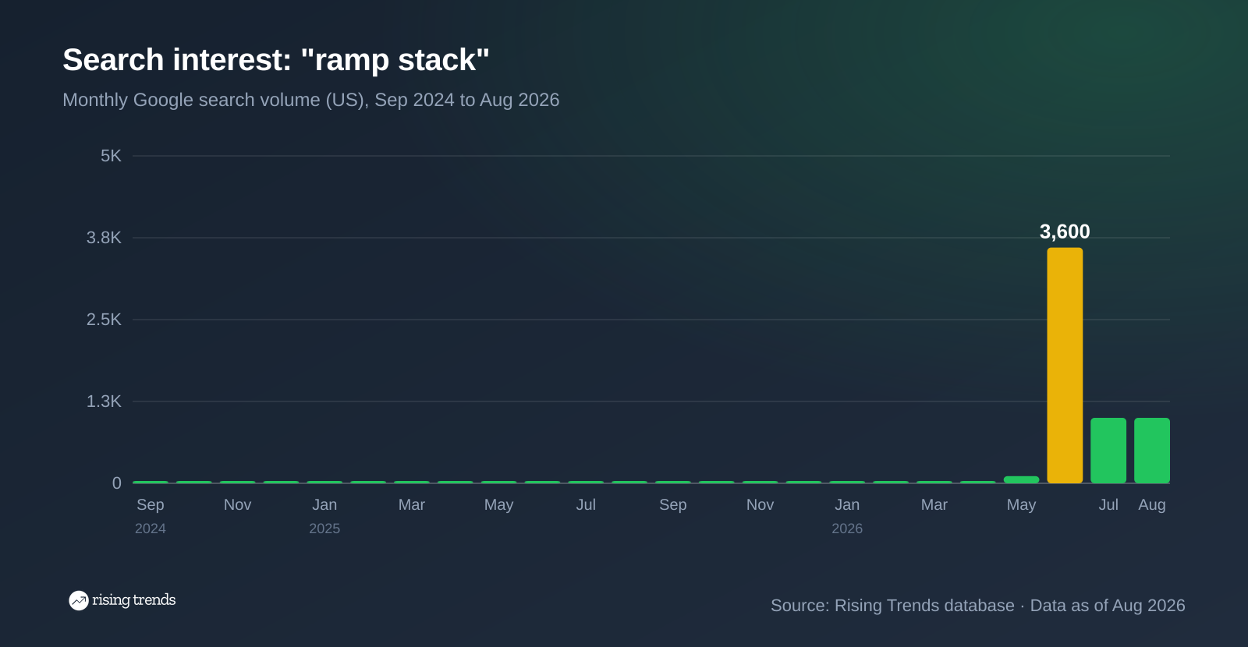Click the "Jan" label above 2026
This screenshot has height=647, width=1248.
pos(847,505)
